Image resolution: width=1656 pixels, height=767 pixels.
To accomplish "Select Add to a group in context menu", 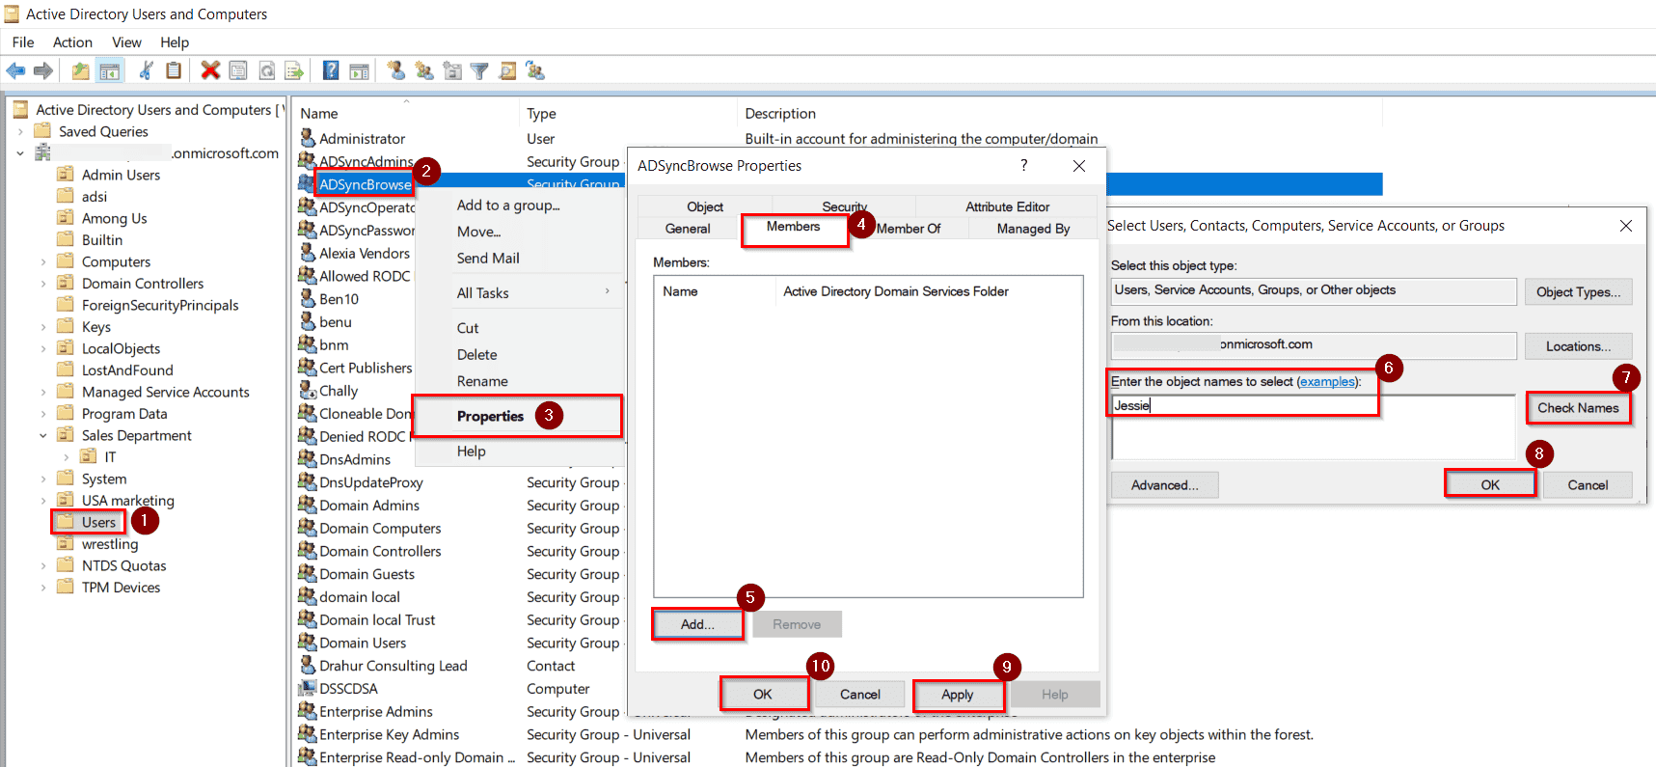I will [x=508, y=205].
